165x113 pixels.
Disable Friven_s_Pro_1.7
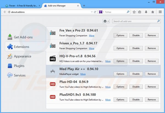pos(136,48)
